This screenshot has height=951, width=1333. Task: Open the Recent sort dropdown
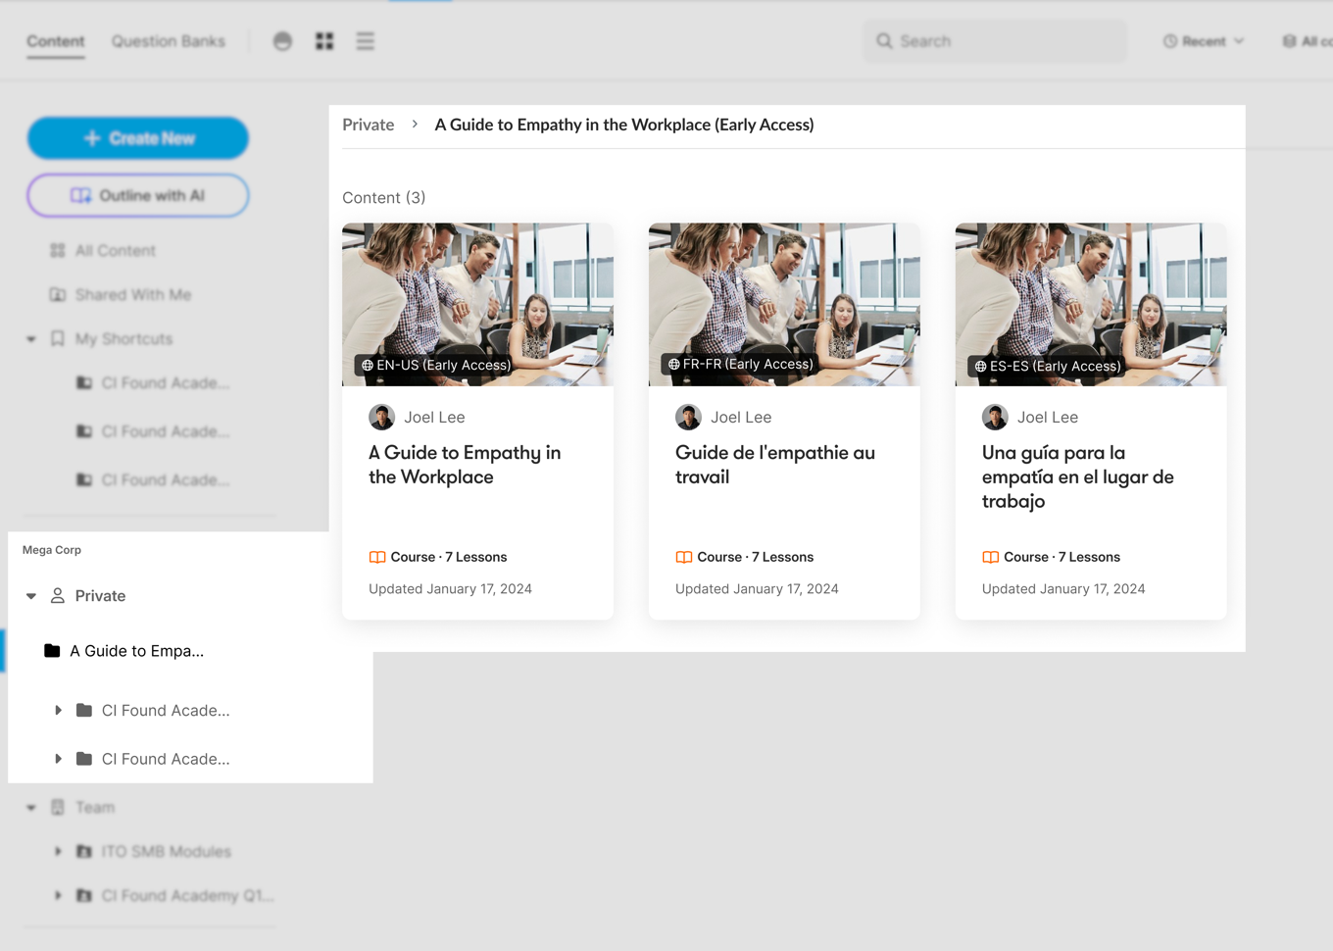coord(1204,41)
